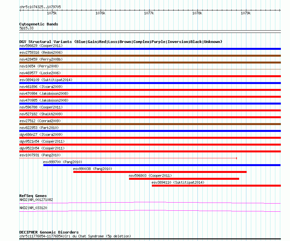Viewport: 290px width, 241px height.
Task: Select the esv2759316 (Redon2006) brown bar
Action: 150,56
